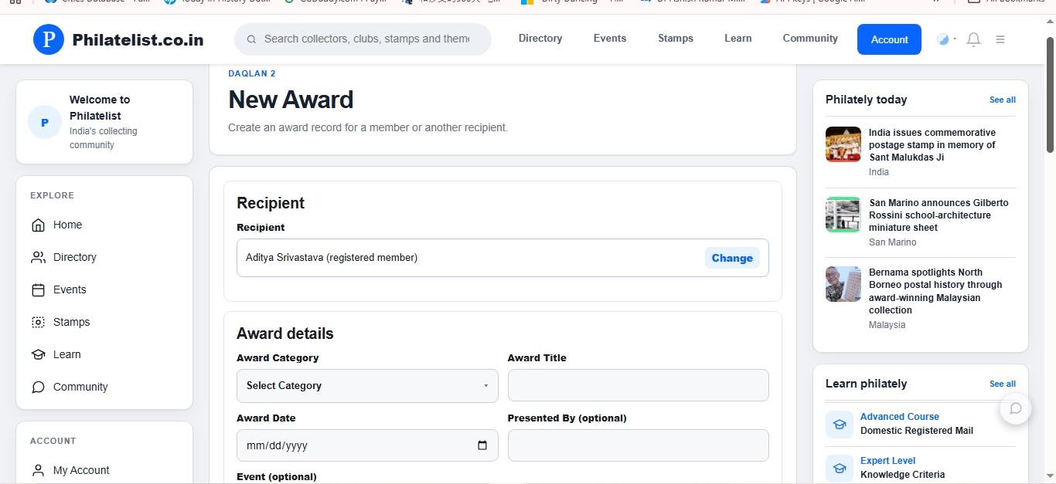Click Change recipient button

tap(732, 258)
